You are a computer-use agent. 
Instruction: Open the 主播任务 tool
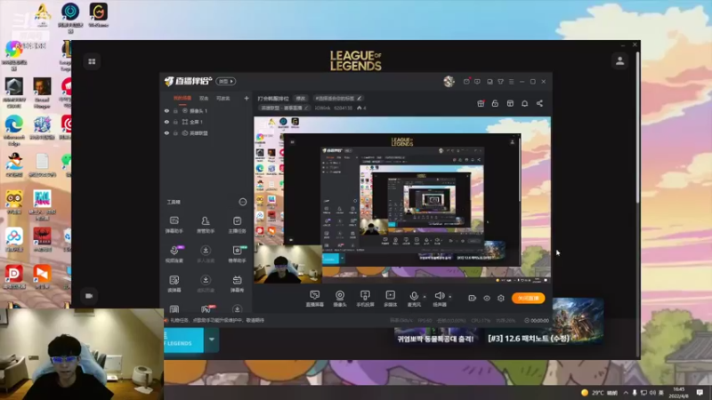(237, 225)
